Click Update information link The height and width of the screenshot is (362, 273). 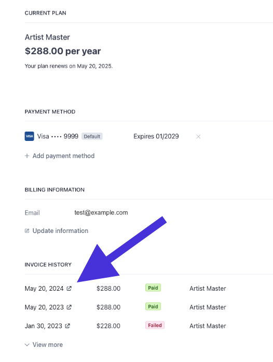[x=60, y=230]
